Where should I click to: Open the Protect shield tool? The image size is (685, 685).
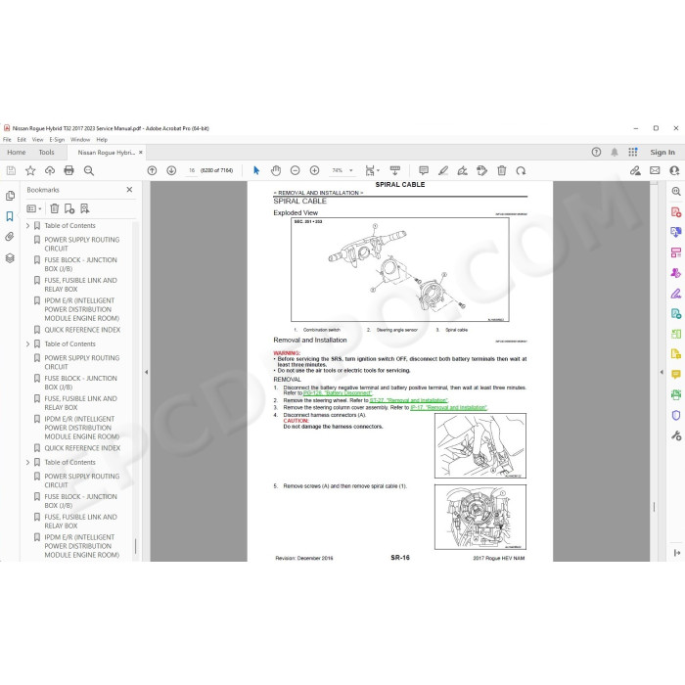coord(676,415)
